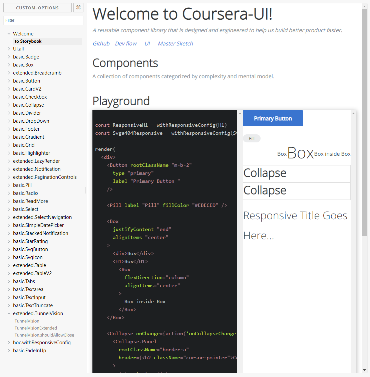Expand the basic.SvgIcon section
Viewport: 370px width, 377px height.
tap(28, 257)
